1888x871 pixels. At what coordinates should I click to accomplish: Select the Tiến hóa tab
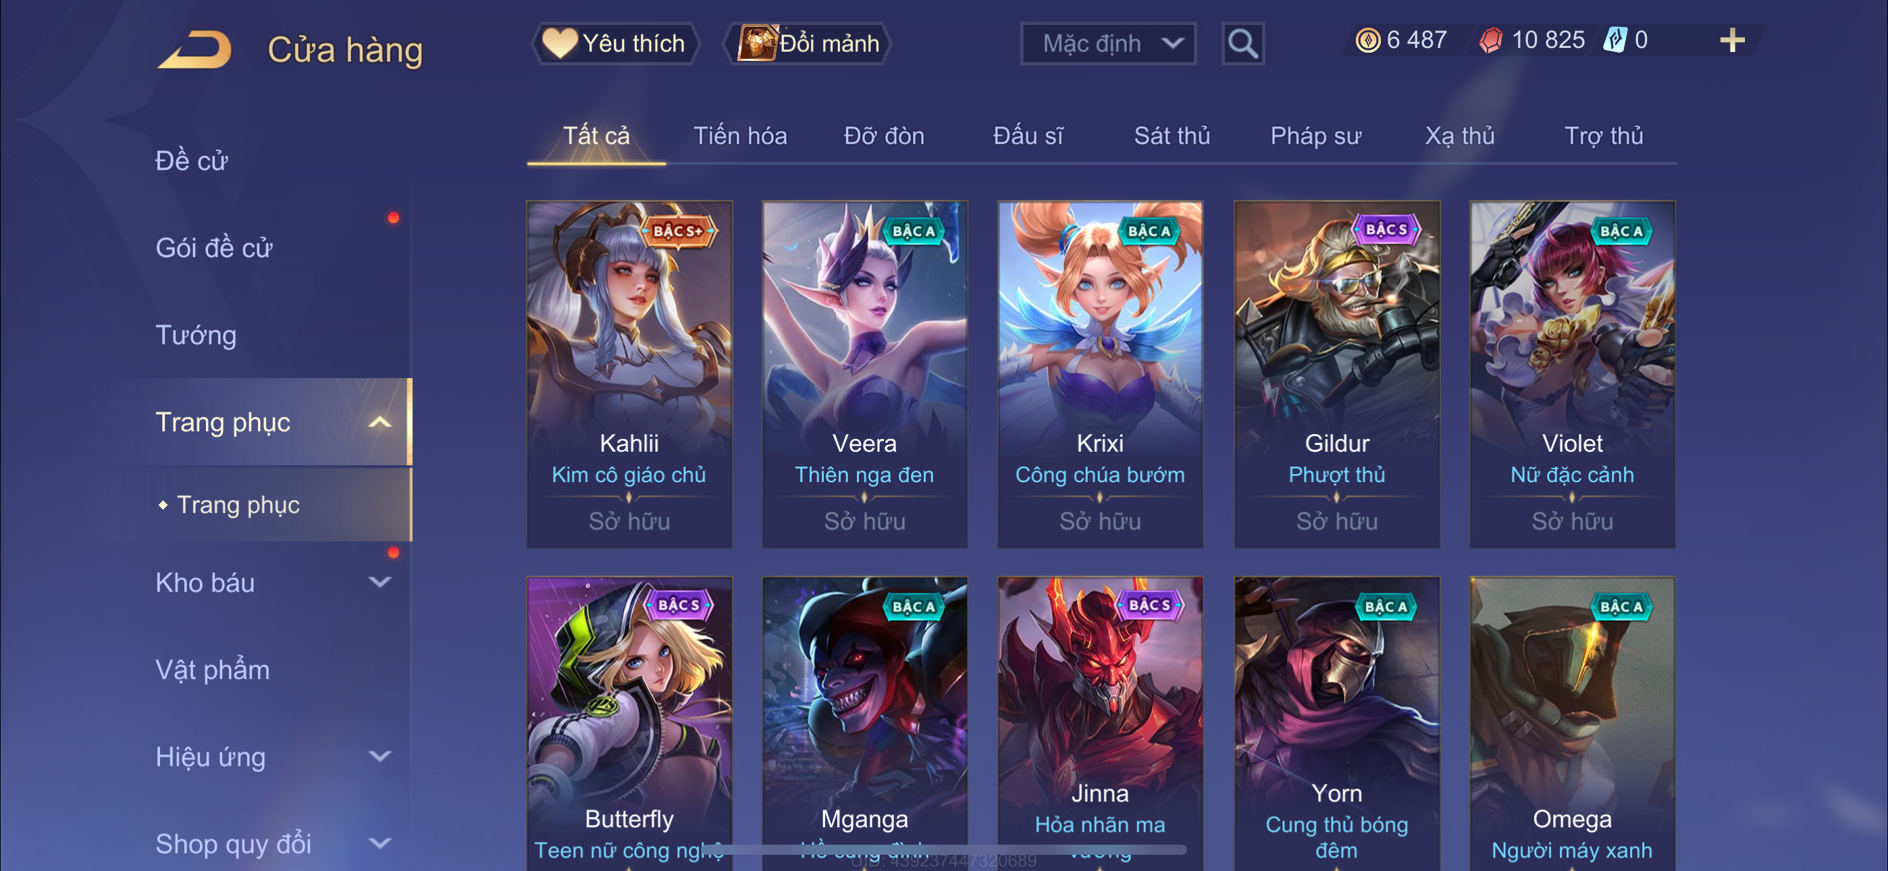click(740, 136)
